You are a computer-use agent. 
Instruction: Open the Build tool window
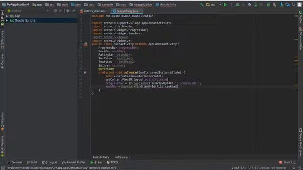tap(32, 162)
